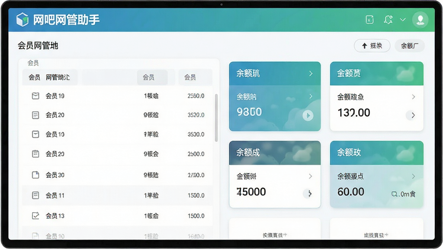Screen dimensions: 443x249
Task: Select the 会员13 row name
Action: pyautogui.click(x=55, y=216)
